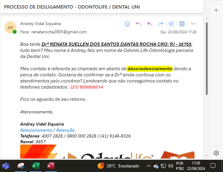The image size is (223, 172).
Task: Click Fico no aguardo de seu retorno
Action: coord(53,99)
